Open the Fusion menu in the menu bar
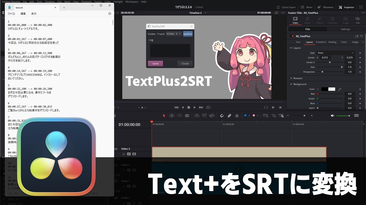This screenshot has width=366, height=205. [x=98, y=2]
